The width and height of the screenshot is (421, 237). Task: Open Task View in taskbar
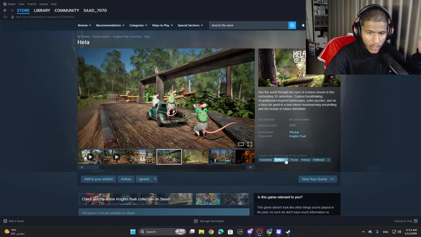coord(192,232)
